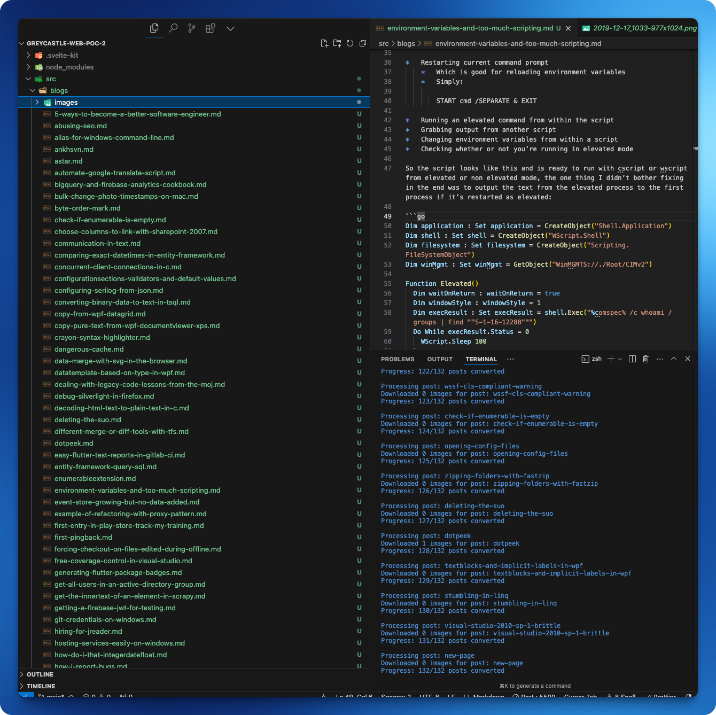This screenshot has width=716, height=715.
Task: Switch to the PROBLEMS panel tab
Action: pyautogui.click(x=398, y=359)
